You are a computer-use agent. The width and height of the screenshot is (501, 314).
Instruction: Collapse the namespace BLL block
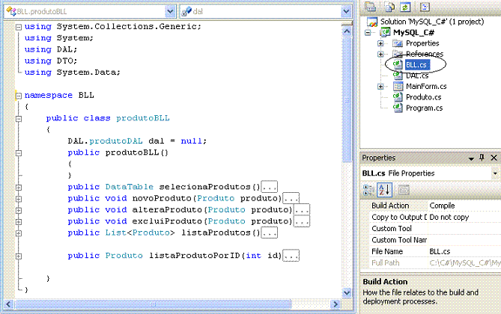point(19,96)
